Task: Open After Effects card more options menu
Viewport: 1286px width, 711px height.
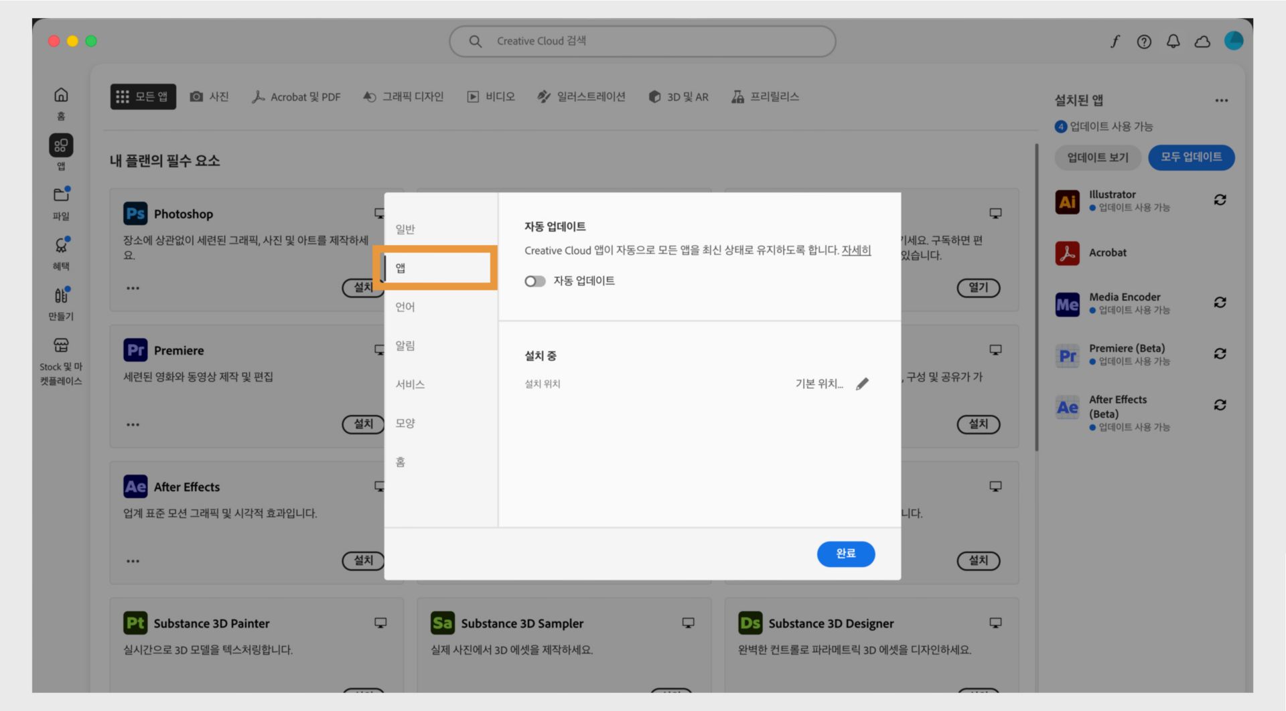Action: pyautogui.click(x=133, y=561)
